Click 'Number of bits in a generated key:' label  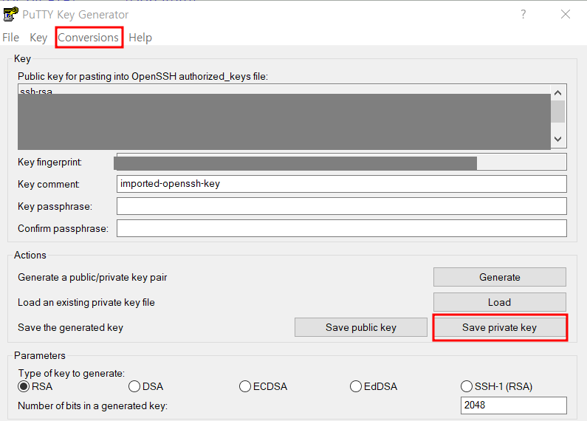(92, 406)
